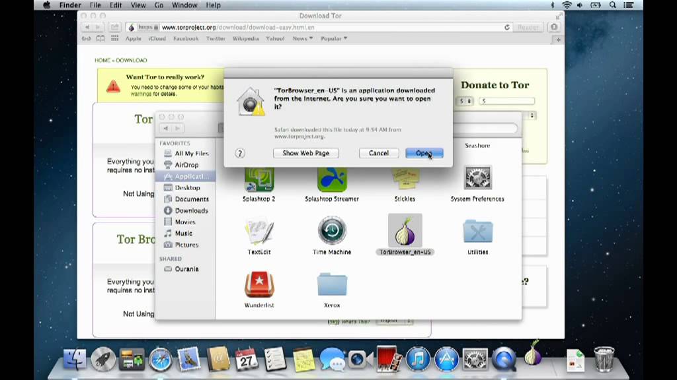Select Documents in Finder sidebar

pos(186,199)
